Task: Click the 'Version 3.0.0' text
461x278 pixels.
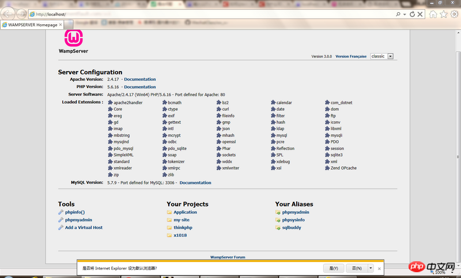Action: coord(322,57)
